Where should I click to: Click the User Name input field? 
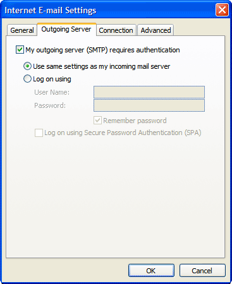click(x=149, y=92)
